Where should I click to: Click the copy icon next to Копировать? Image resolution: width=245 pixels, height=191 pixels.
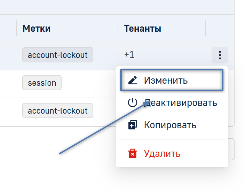tap(133, 125)
